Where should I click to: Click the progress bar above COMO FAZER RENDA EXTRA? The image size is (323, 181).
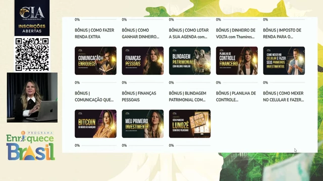point(99,20)
